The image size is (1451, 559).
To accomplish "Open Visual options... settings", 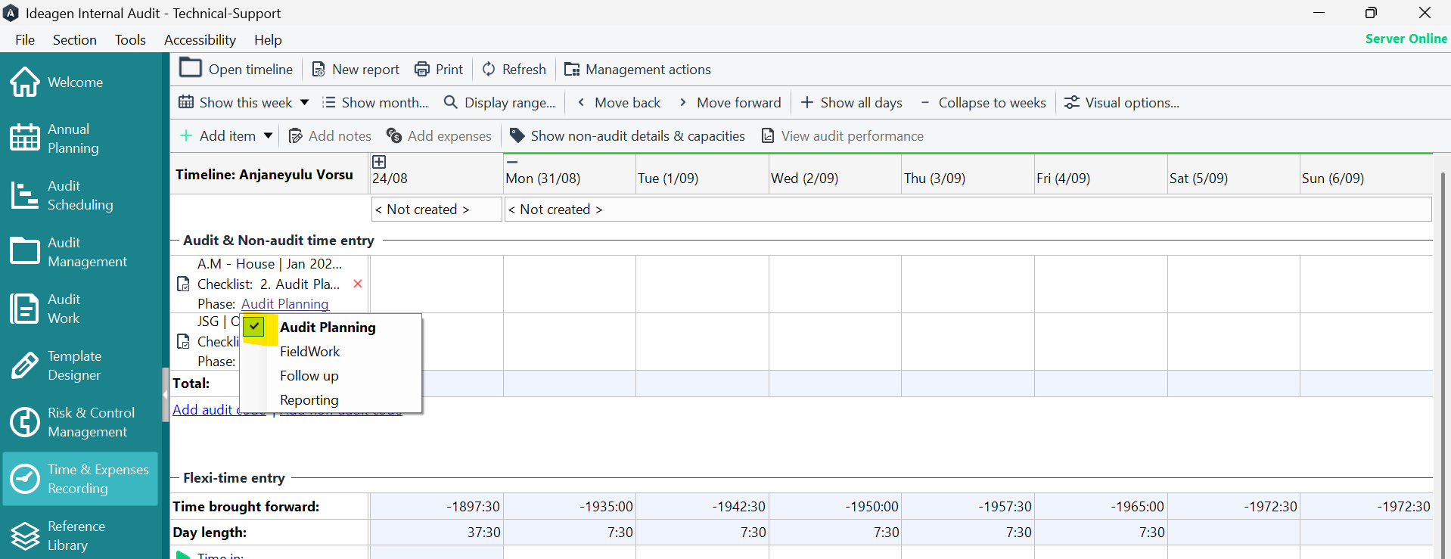I will coord(1122,102).
